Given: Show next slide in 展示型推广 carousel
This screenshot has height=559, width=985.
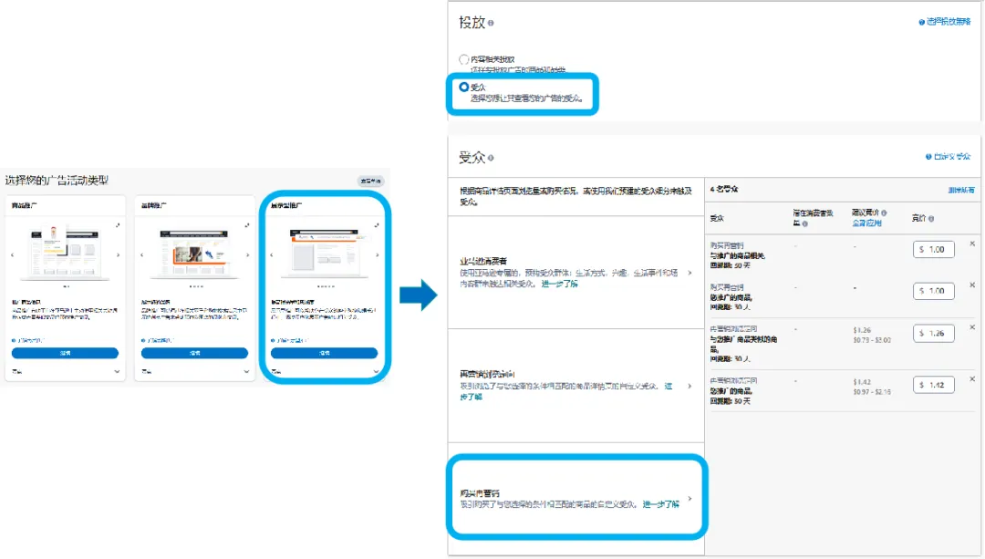Looking at the screenshot, I should (x=377, y=255).
